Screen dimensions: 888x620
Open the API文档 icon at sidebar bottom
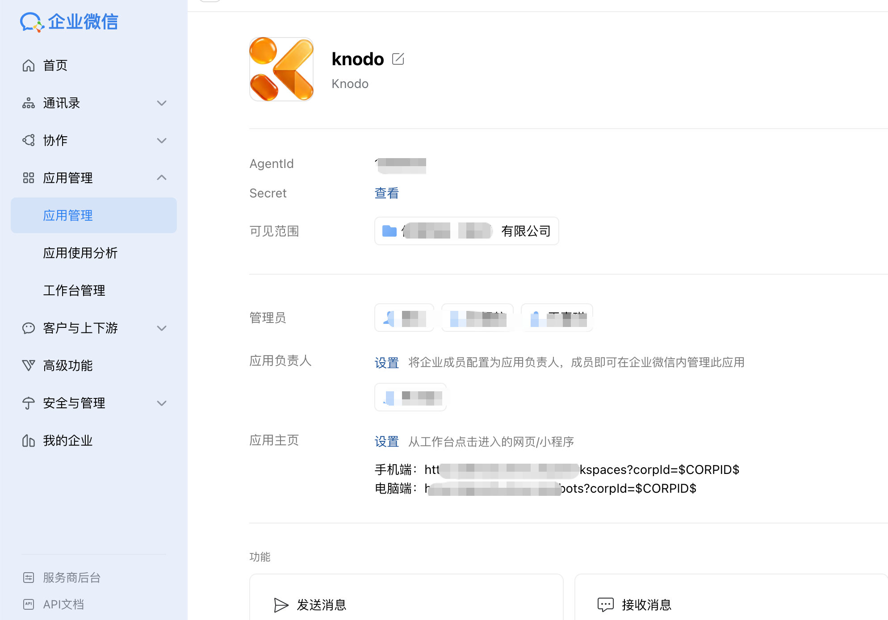click(29, 604)
